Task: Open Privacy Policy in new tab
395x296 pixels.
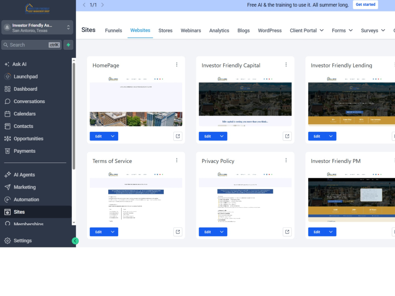Action: click(287, 232)
